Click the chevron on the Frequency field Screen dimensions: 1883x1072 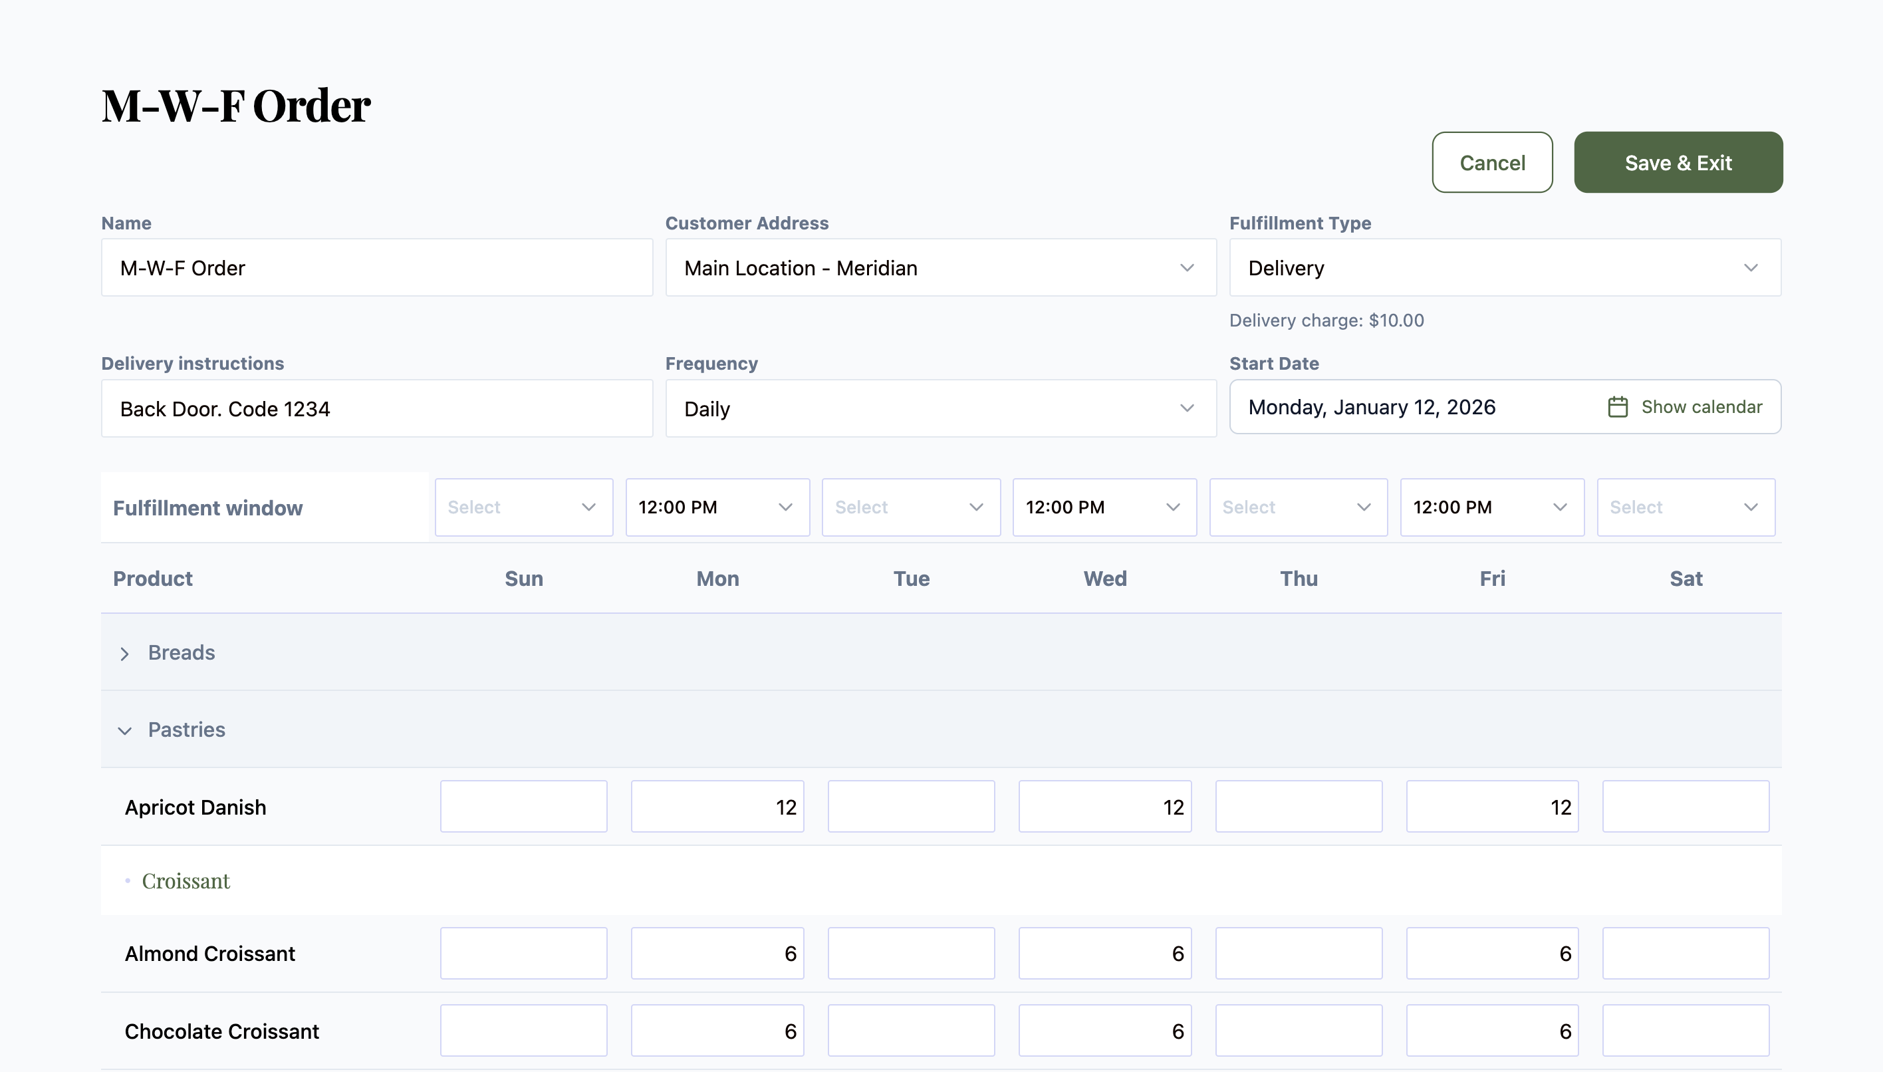pyautogui.click(x=1188, y=408)
